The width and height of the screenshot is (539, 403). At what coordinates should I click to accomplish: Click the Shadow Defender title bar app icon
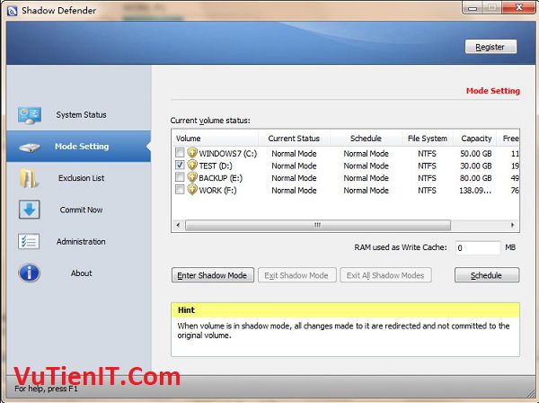tap(12, 11)
